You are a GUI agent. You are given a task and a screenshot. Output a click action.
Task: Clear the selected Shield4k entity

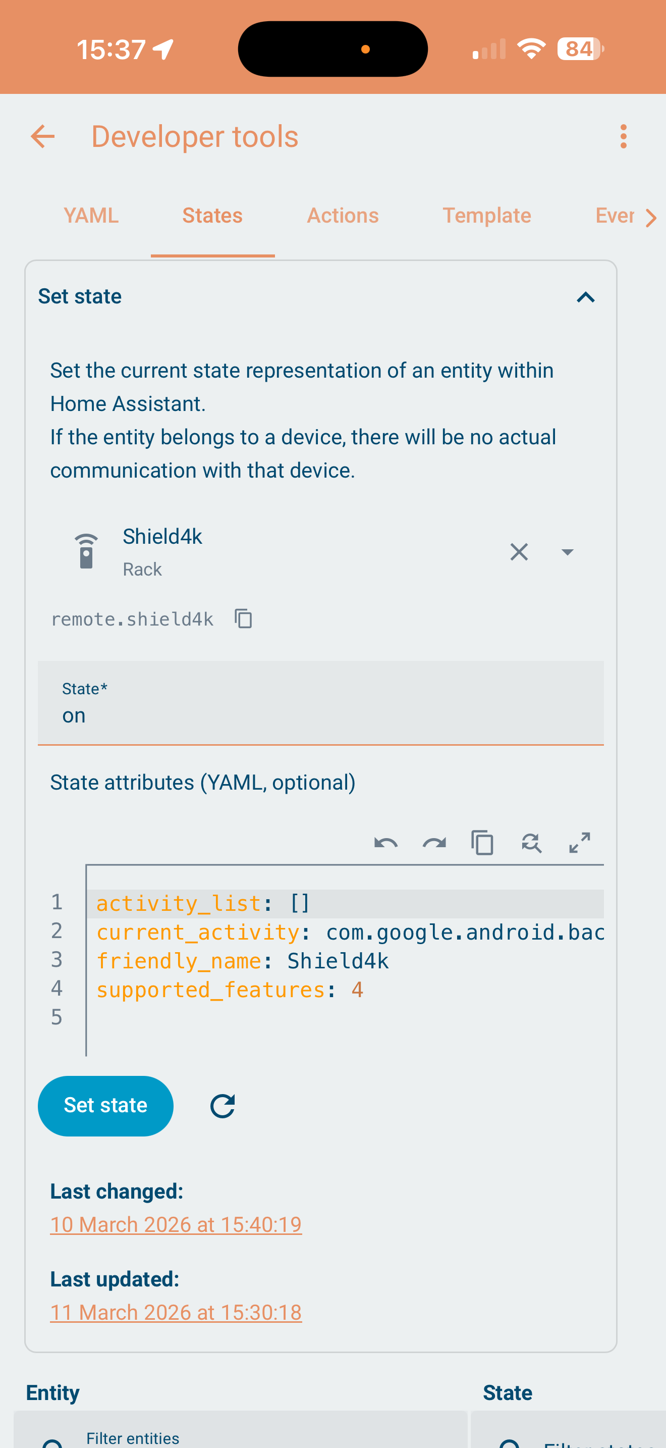[519, 552]
